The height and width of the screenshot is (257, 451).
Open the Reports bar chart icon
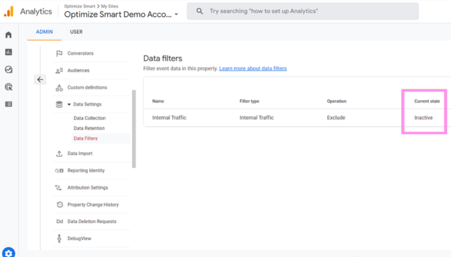point(8,52)
